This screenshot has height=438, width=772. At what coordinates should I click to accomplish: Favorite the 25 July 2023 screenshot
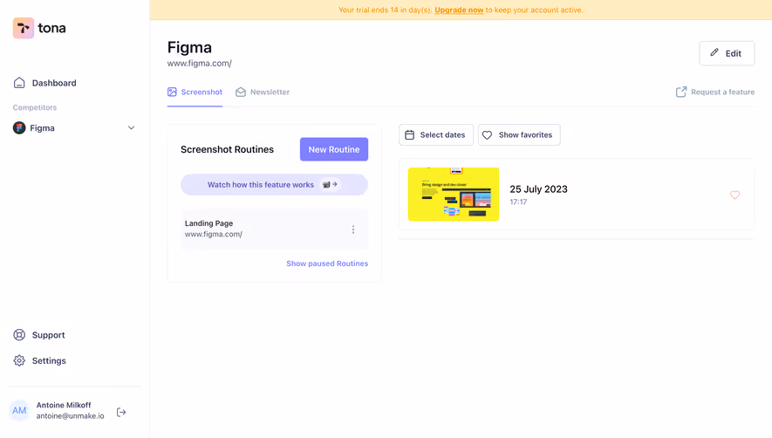[734, 195]
